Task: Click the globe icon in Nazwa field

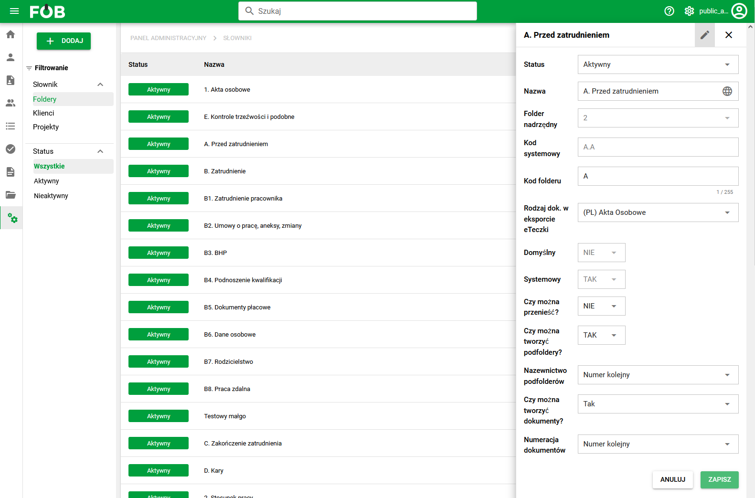Action: (x=727, y=91)
